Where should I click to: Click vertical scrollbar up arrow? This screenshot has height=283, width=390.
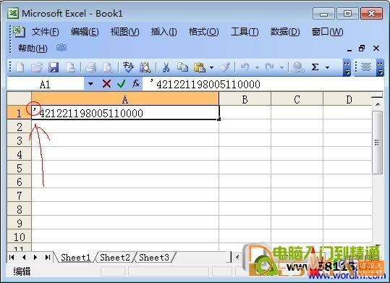coord(378,104)
